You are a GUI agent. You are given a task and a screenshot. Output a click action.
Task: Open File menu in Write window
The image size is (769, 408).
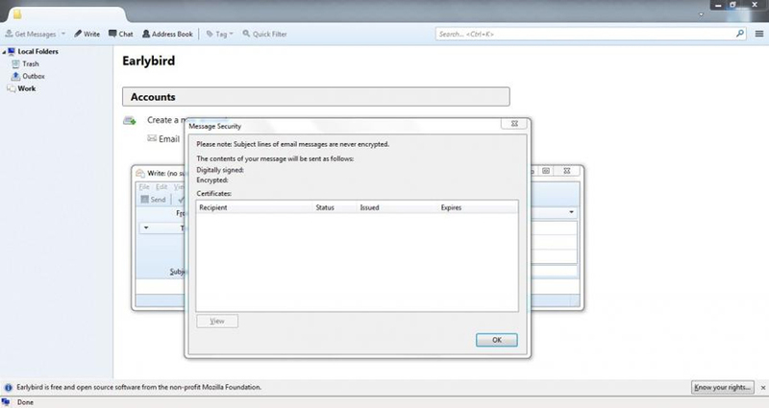coord(144,187)
